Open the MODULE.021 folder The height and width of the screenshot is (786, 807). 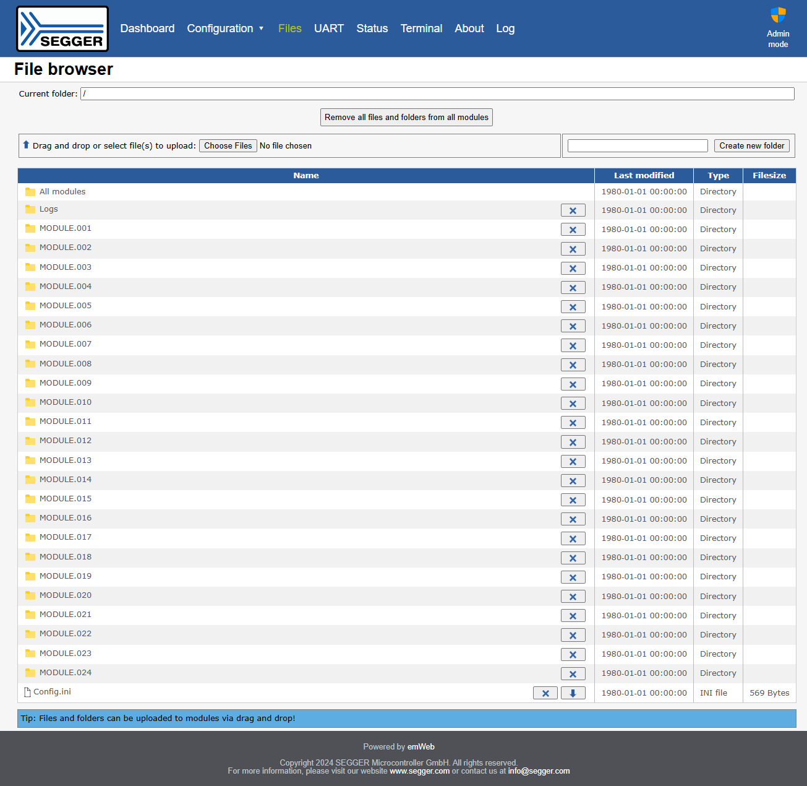click(x=66, y=615)
